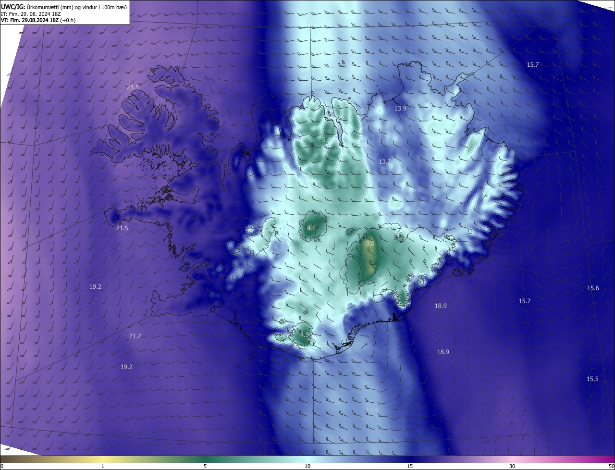This screenshot has width=615, height=470.
Task: Click the 4.9 value label on the map
Action: point(305,334)
